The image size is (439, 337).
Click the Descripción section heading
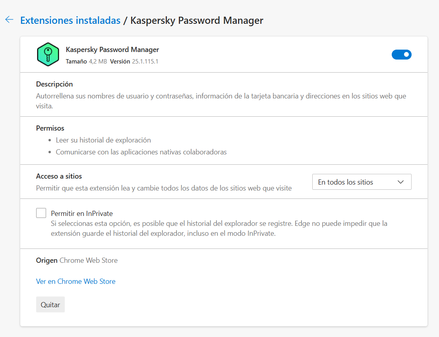click(54, 84)
